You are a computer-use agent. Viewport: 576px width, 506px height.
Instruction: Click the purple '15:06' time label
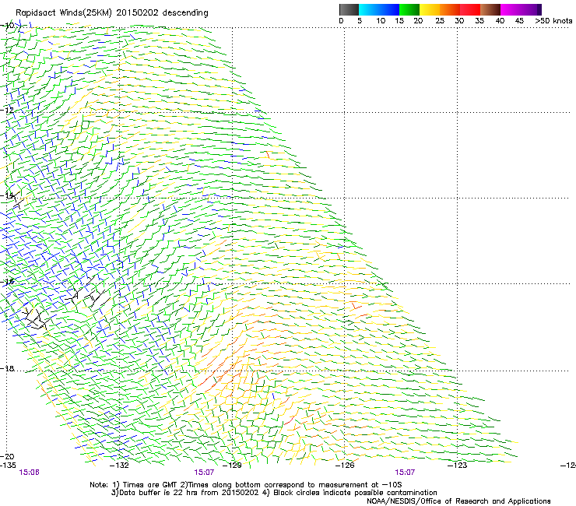(x=29, y=473)
